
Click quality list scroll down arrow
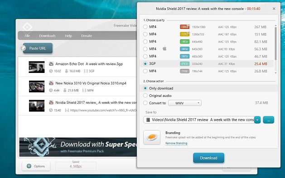tap(276, 73)
